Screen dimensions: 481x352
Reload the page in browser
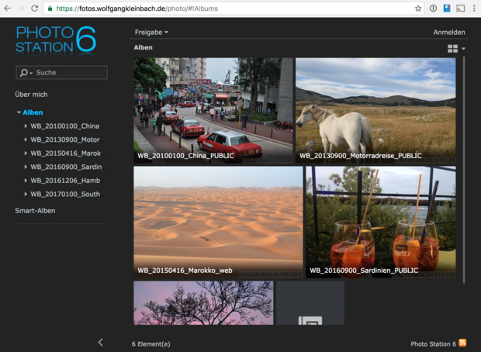pyautogui.click(x=35, y=8)
